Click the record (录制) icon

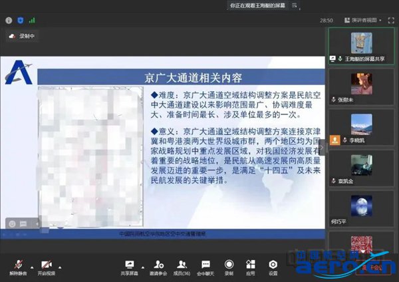[229, 264]
